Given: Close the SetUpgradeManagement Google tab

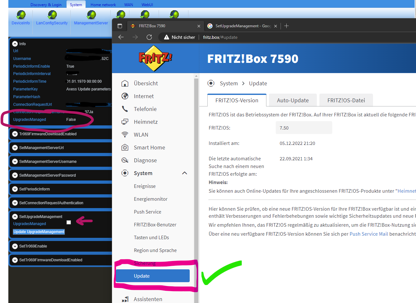Looking at the screenshot, I should click(275, 26).
